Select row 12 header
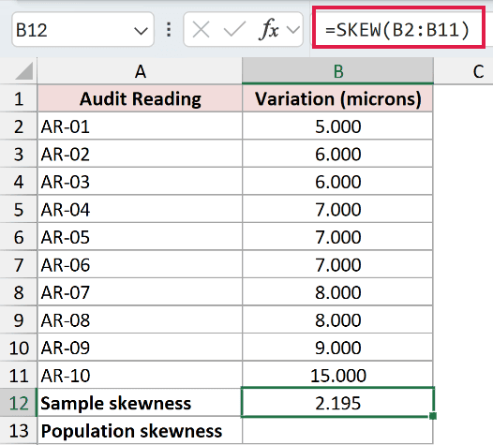The height and width of the screenshot is (445, 493). pyautogui.click(x=19, y=403)
